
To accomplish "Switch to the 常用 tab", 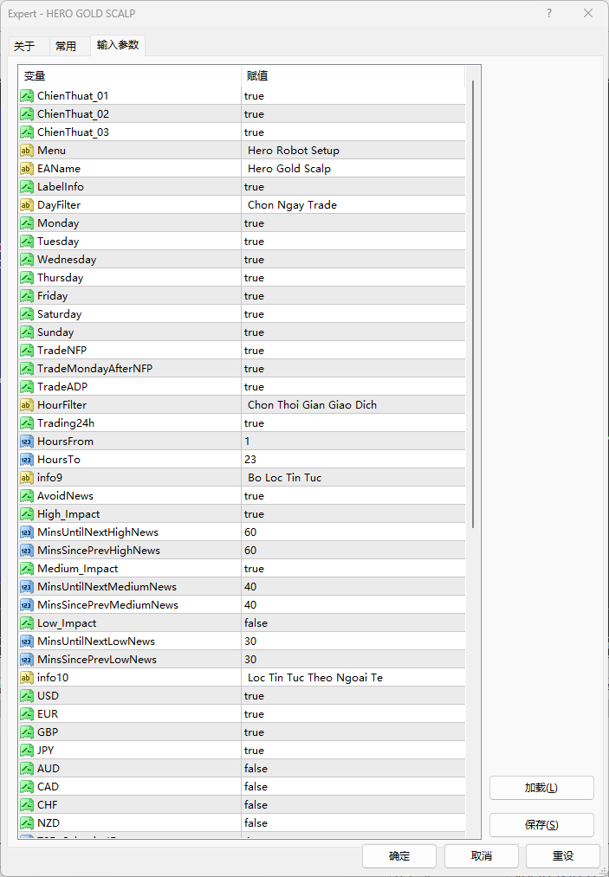I will tap(66, 47).
